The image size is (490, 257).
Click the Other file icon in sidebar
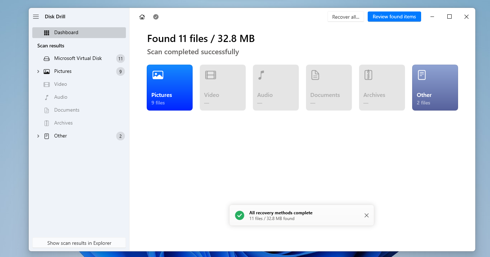pos(47,136)
